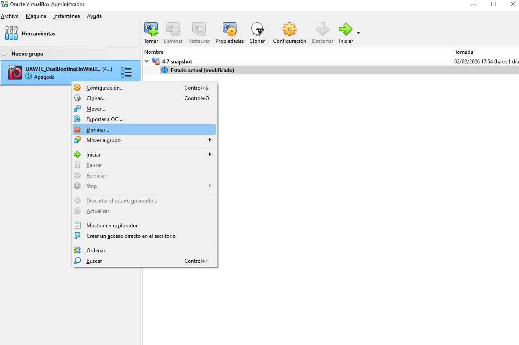The height and width of the screenshot is (345, 519).
Task: Click the Buscar magnifier icon
Action: [77, 261]
